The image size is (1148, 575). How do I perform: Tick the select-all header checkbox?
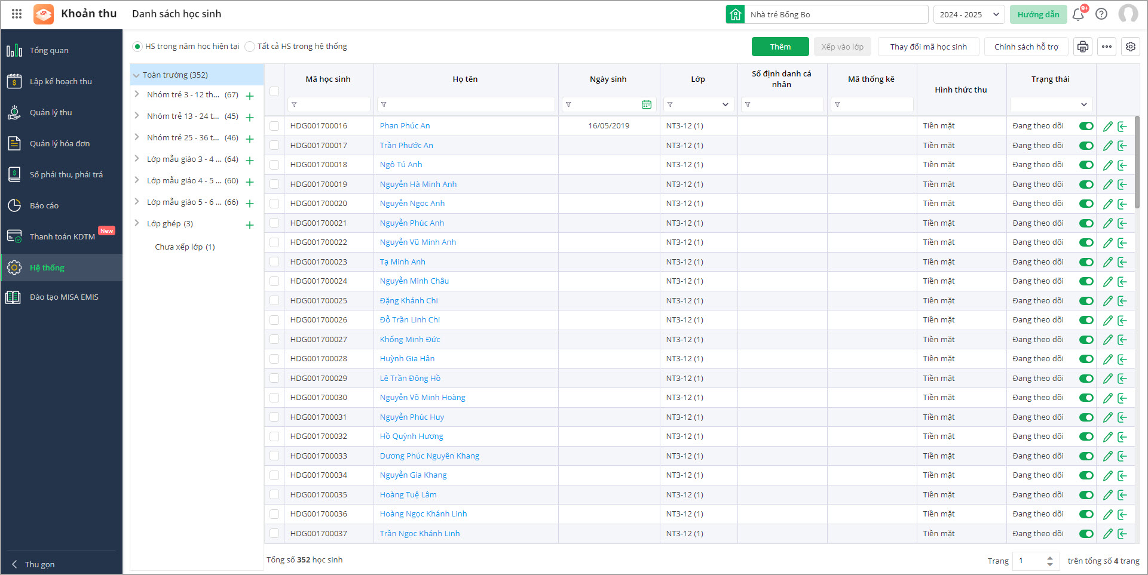(274, 91)
